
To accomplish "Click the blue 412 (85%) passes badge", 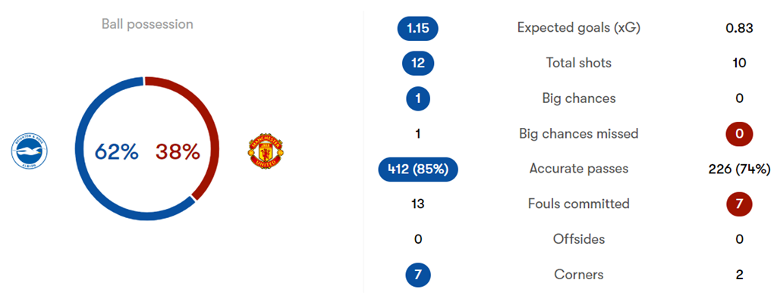I will click(x=417, y=169).
